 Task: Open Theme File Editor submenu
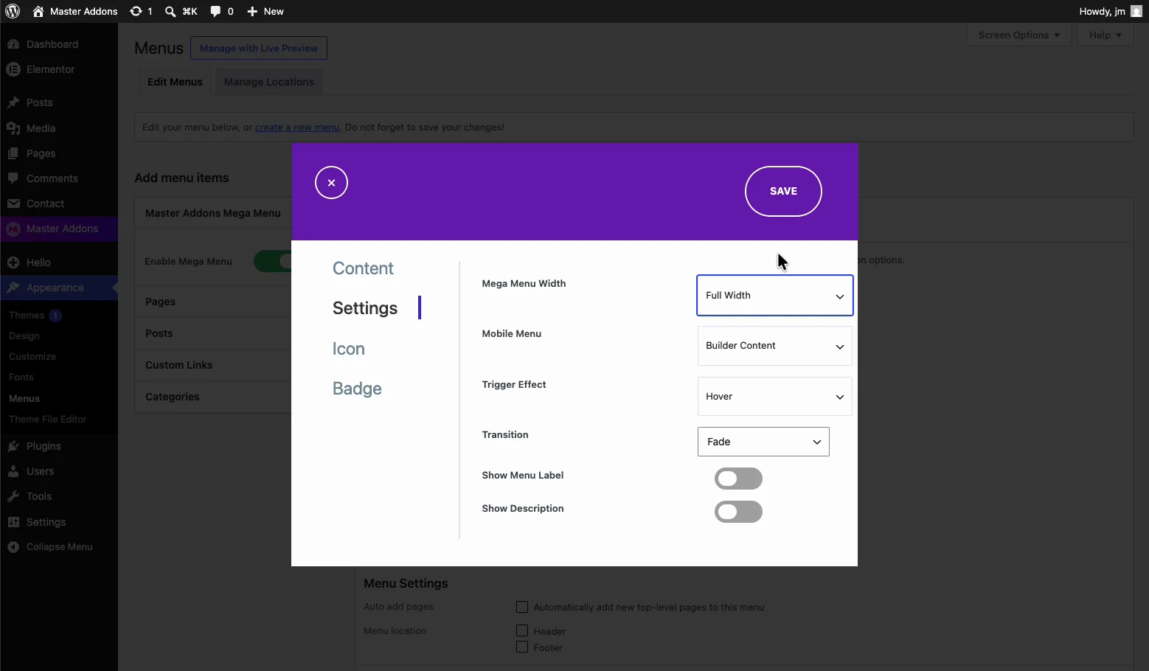tap(48, 419)
